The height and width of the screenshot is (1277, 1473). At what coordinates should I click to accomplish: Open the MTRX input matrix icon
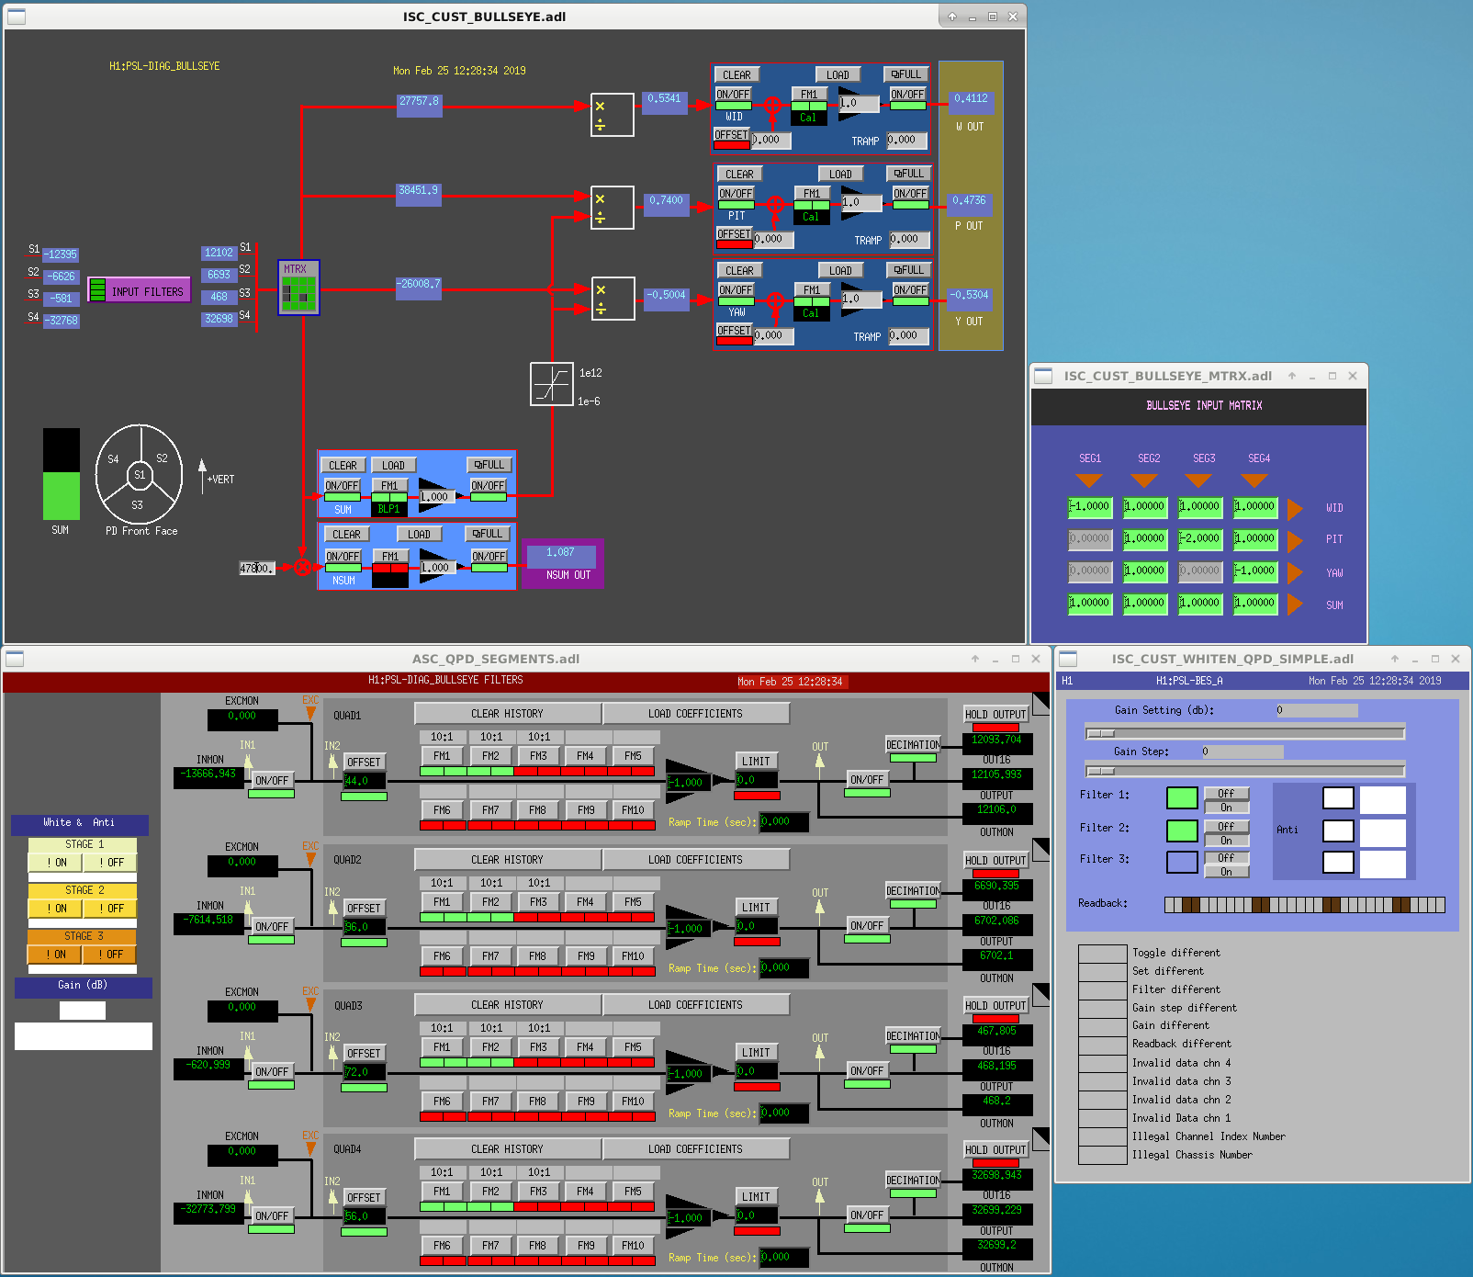[x=298, y=287]
